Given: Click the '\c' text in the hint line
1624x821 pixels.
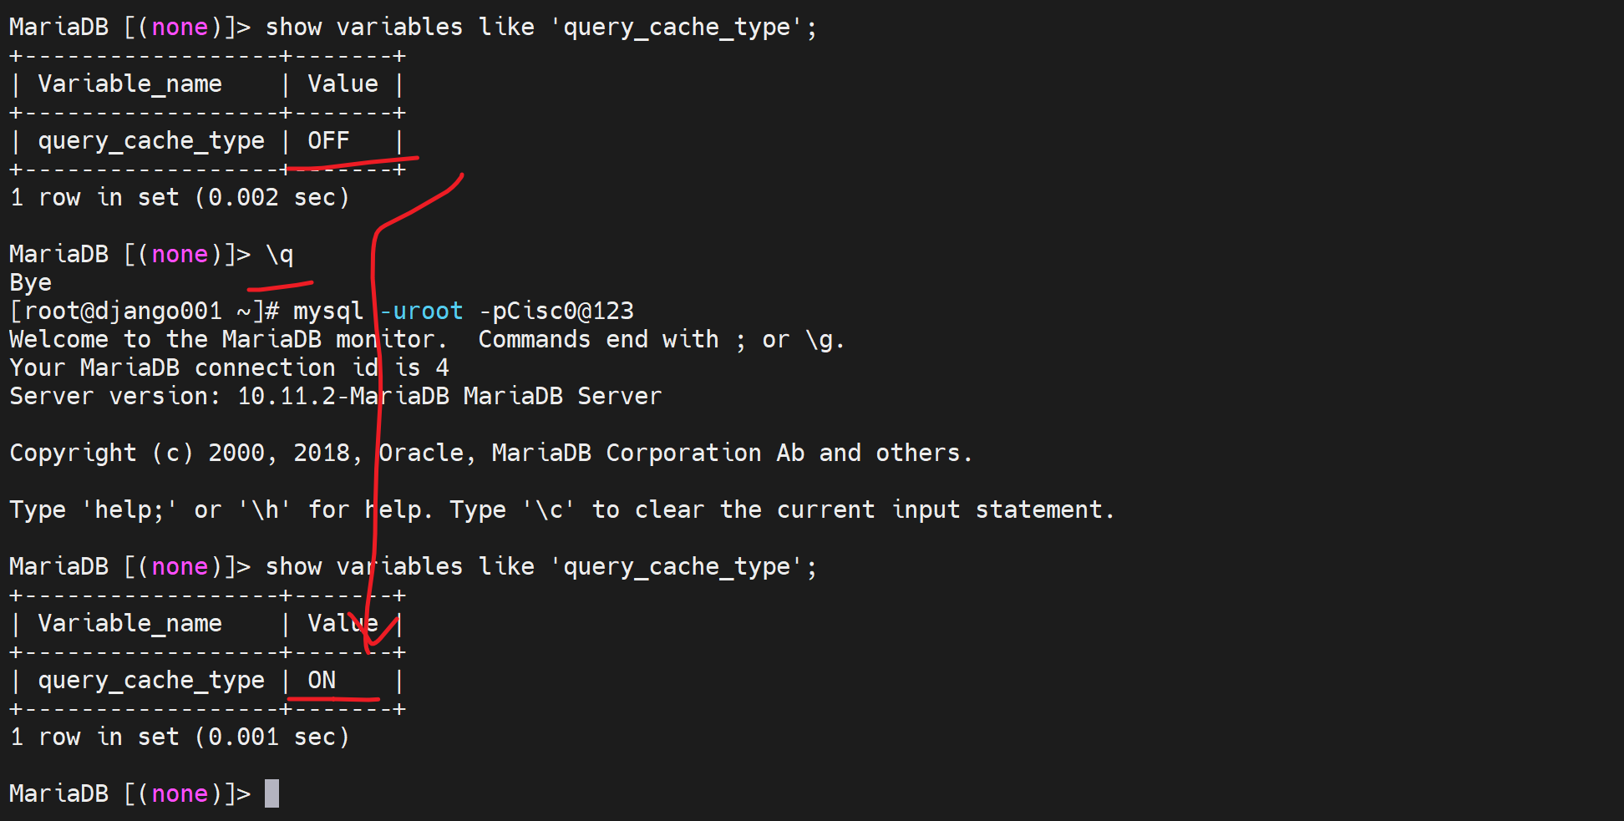Looking at the screenshot, I should (x=549, y=509).
